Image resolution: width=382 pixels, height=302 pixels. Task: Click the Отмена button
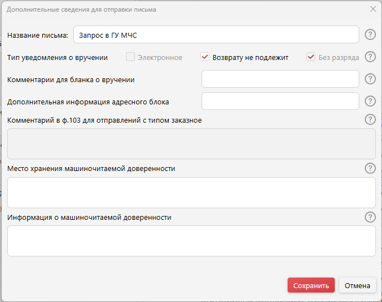357,285
